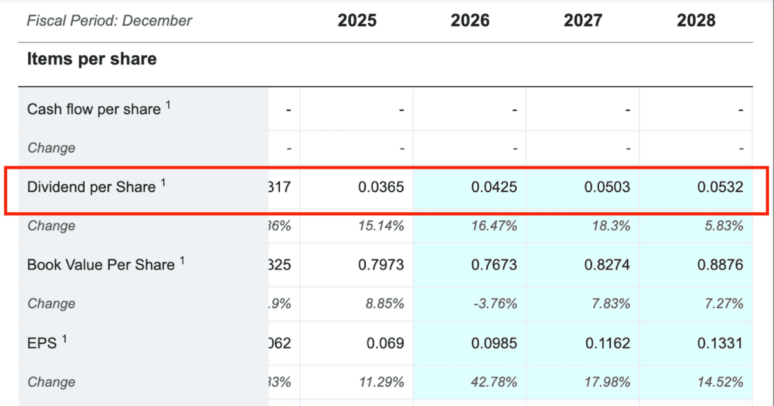Click the 0.7973 book value cell
The width and height of the screenshot is (774, 406).
click(x=381, y=266)
